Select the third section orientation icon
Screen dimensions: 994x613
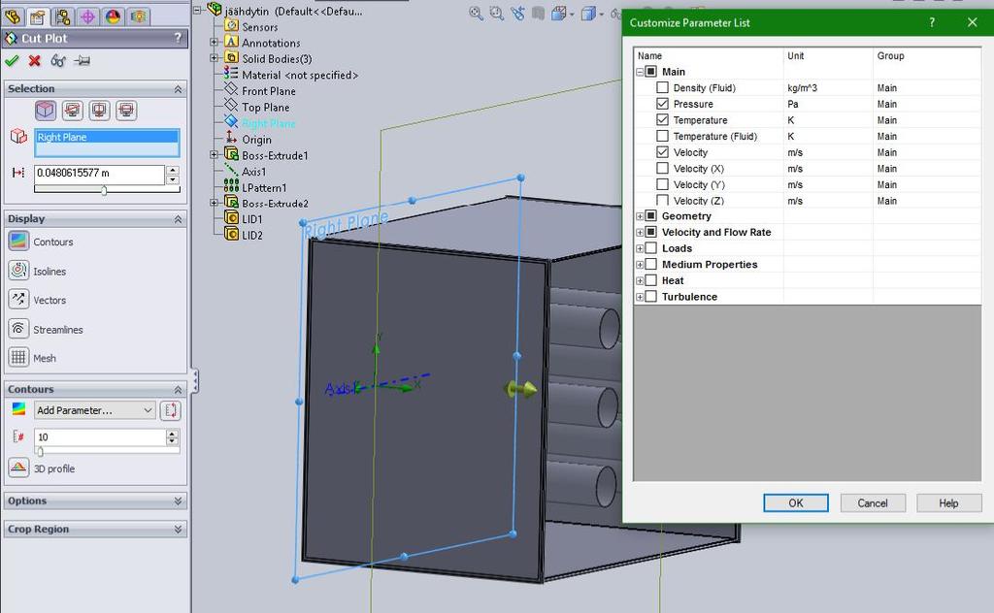(x=100, y=111)
